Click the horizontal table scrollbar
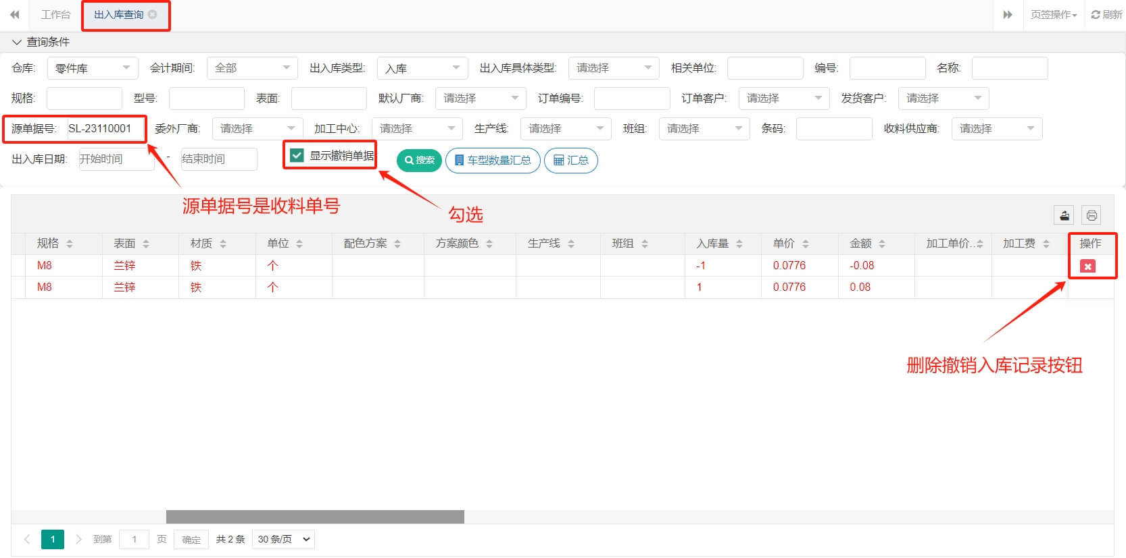The height and width of the screenshot is (558, 1126). 315,517
